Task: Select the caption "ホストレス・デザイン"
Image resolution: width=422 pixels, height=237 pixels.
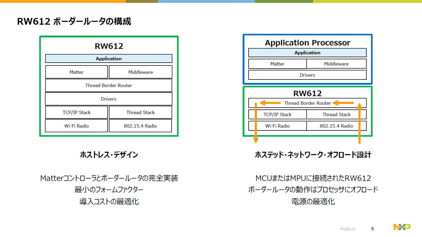Action: point(109,155)
